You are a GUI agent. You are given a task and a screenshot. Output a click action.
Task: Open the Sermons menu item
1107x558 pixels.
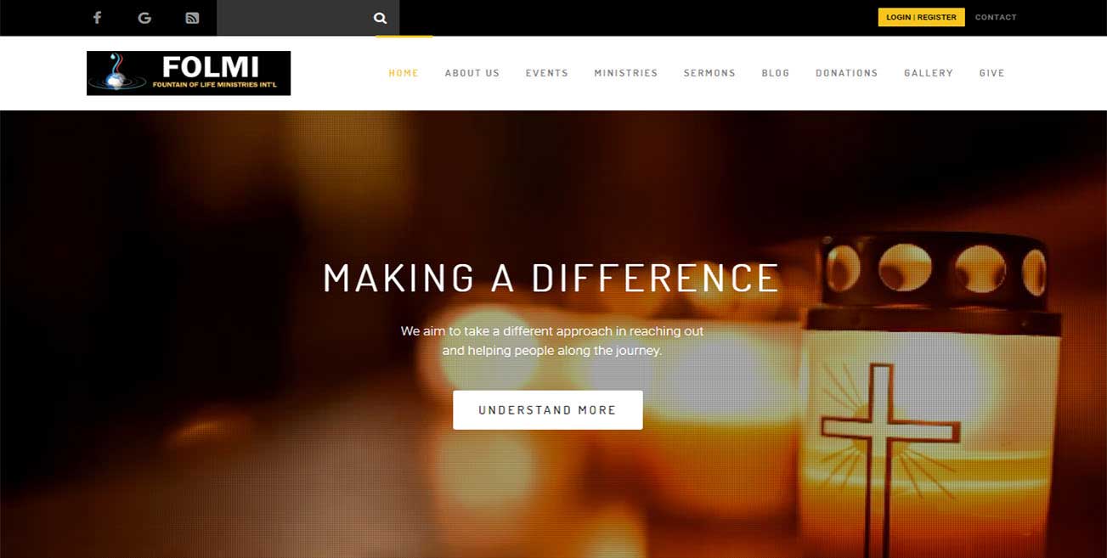click(x=709, y=73)
